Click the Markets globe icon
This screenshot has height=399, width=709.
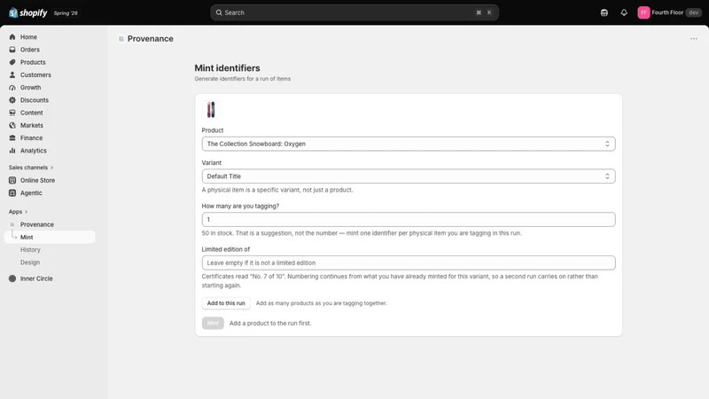coord(12,125)
